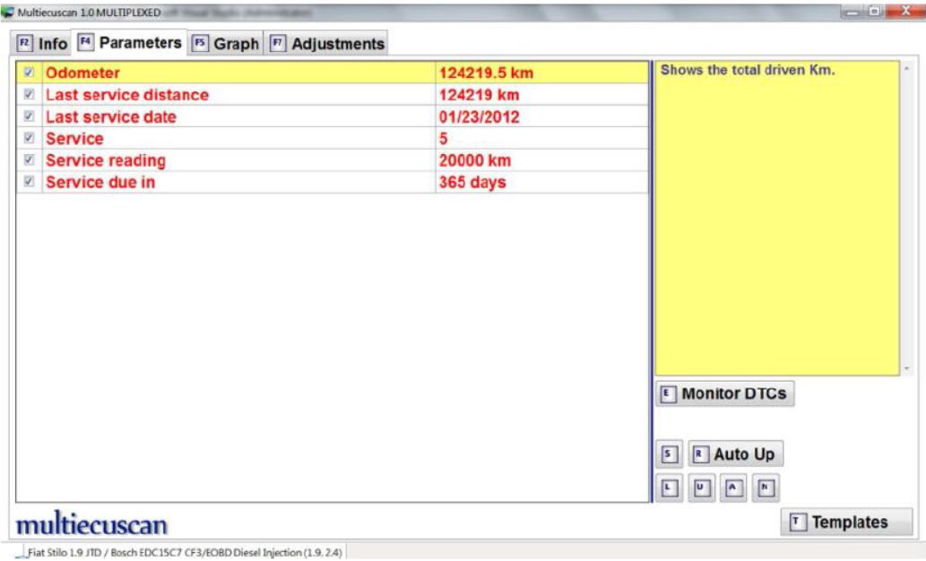Viewport: 926px width, 561px height.
Task: Click the N shortcut key button
Action: coord(766,488)
